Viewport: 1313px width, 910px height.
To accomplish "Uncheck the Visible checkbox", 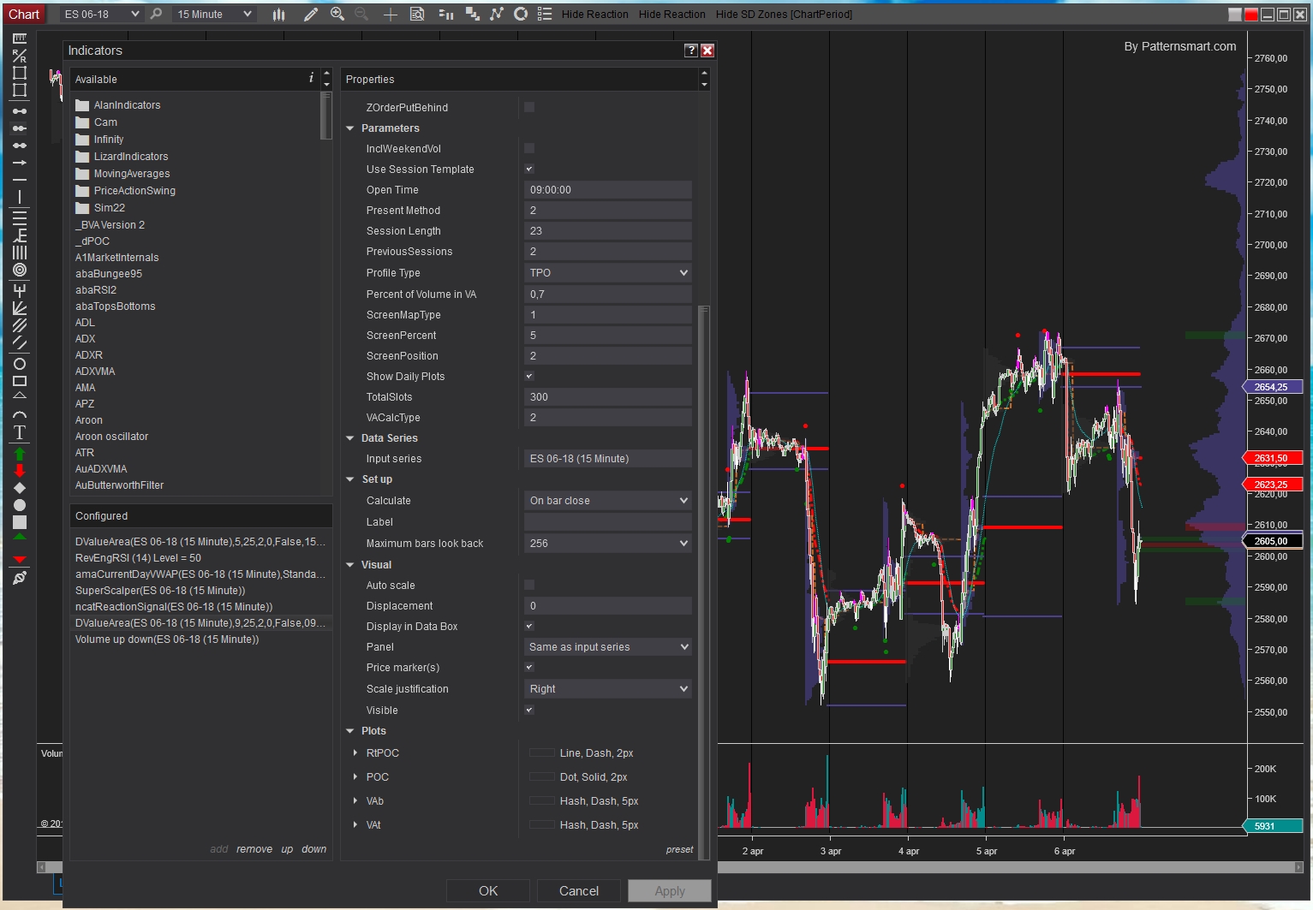I will tap(529, 710).
